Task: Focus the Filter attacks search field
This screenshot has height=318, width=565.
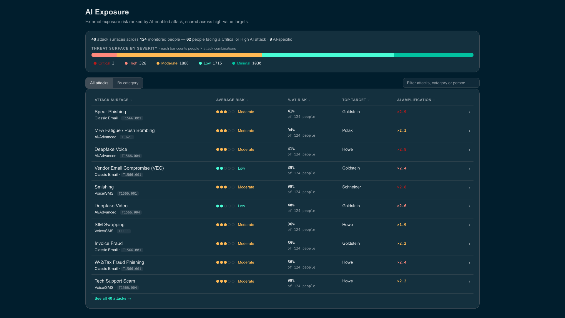Action: [x=441, y=83]
